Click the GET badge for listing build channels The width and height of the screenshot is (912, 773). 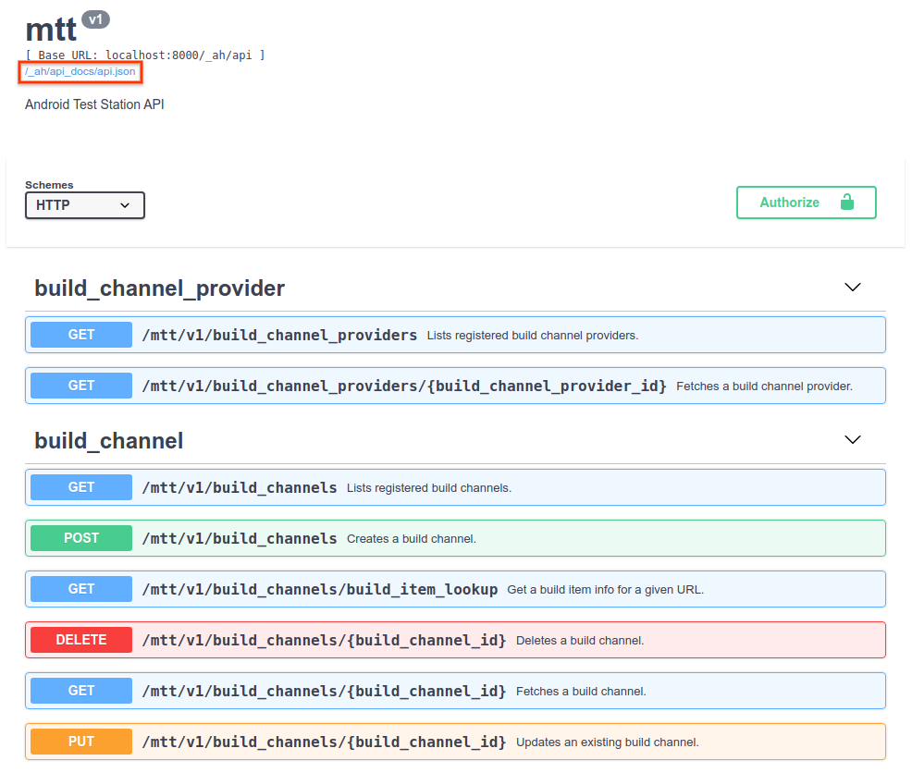[80, 486]
